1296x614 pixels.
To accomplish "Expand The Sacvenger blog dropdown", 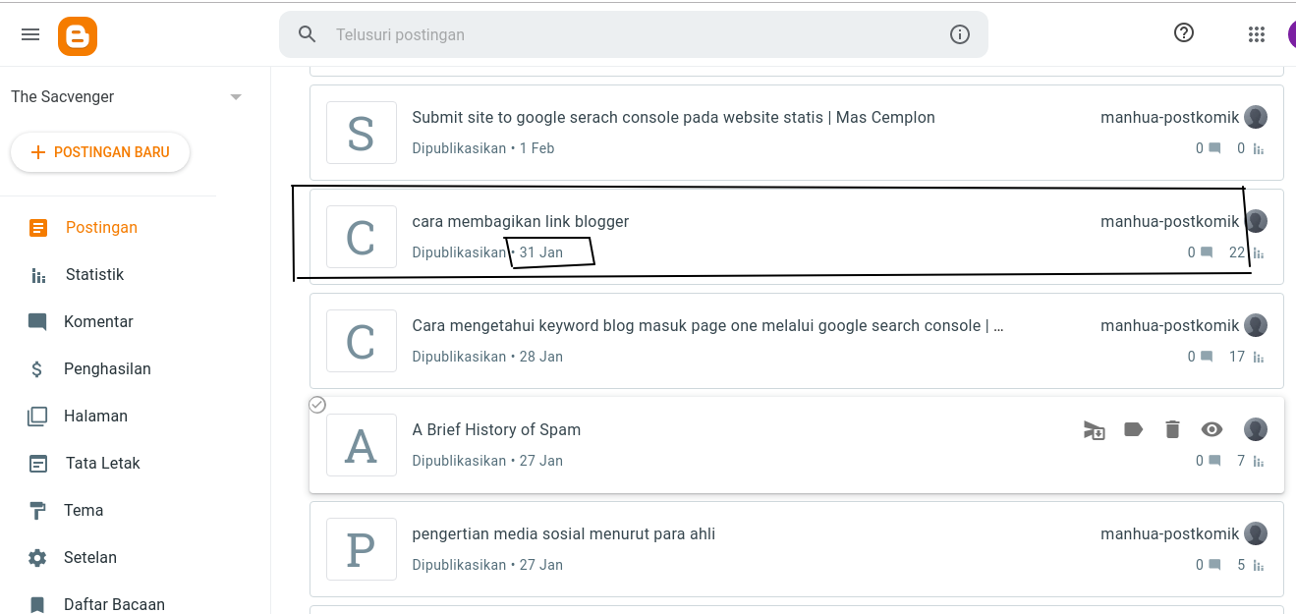I will pyautogui.click(x=235, y=97).
